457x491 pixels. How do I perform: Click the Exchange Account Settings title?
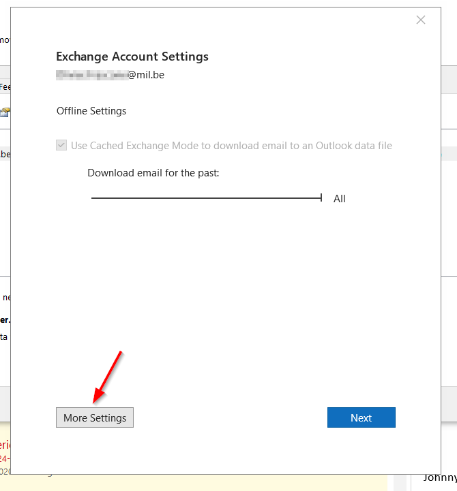tap(132, 57)
